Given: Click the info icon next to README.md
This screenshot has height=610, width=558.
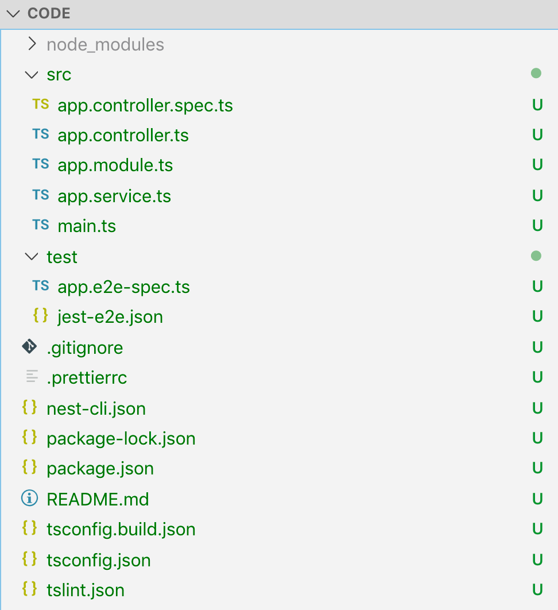Looking at the screenshot, I should point(29,498).
